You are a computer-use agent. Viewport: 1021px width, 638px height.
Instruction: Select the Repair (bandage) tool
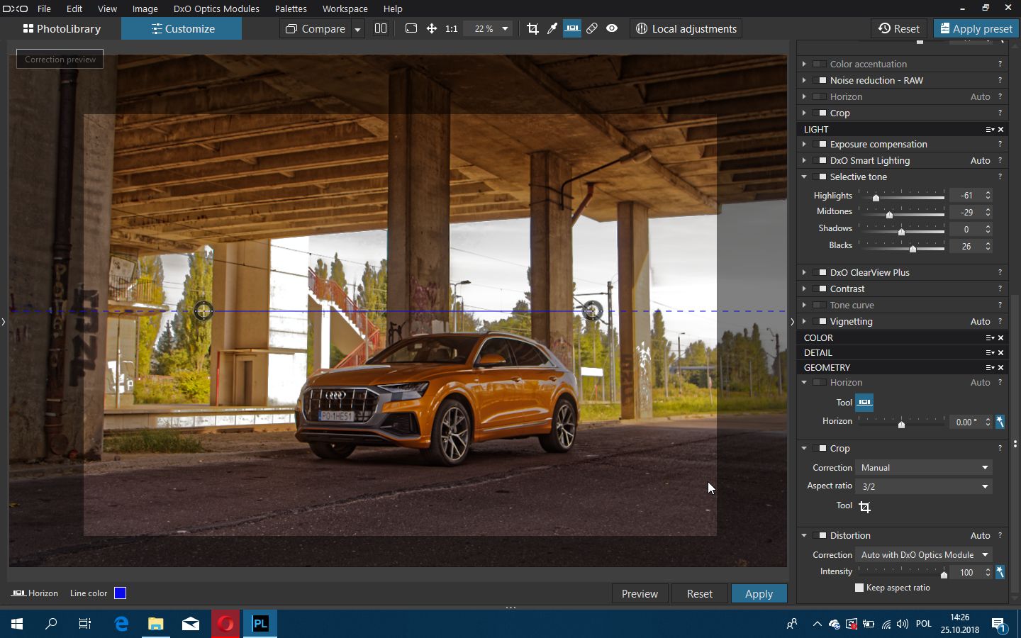[592, 28]
